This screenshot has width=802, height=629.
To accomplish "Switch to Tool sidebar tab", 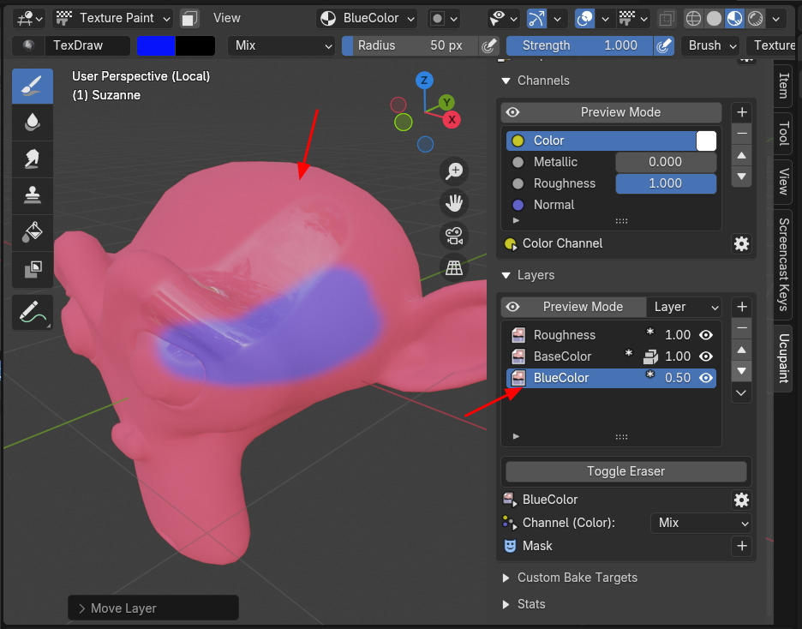I will (783, 134).
